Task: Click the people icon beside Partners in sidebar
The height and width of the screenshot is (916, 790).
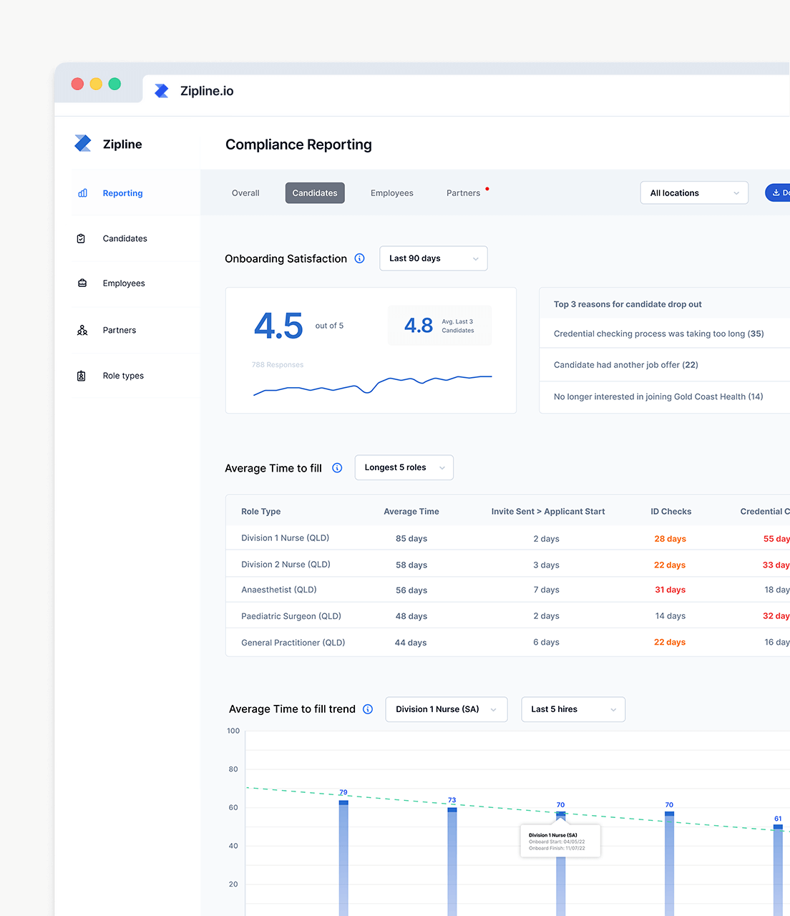Action: (81, 330)
